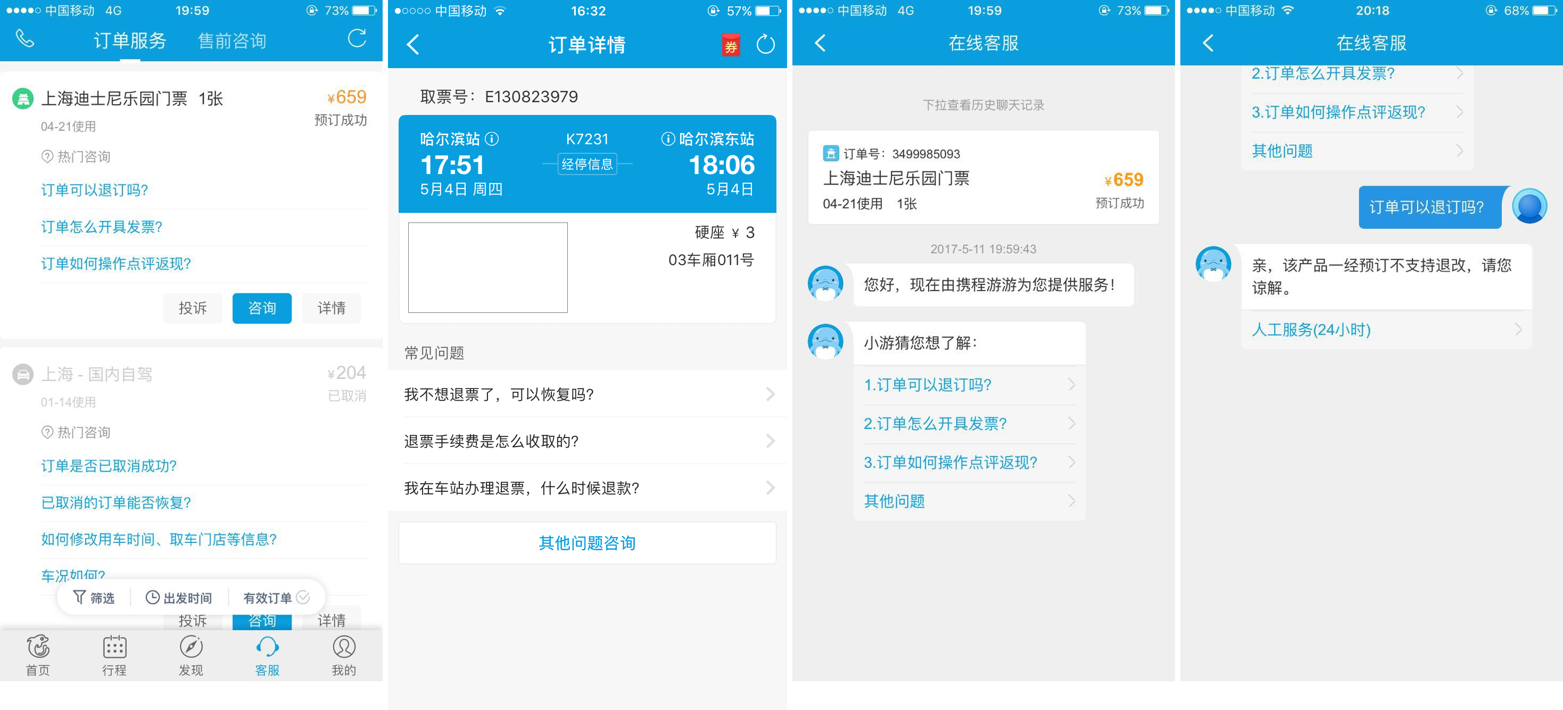Open the 筛选 filter option
Viewport: 1563px width, 710px height.
point(94,598)
